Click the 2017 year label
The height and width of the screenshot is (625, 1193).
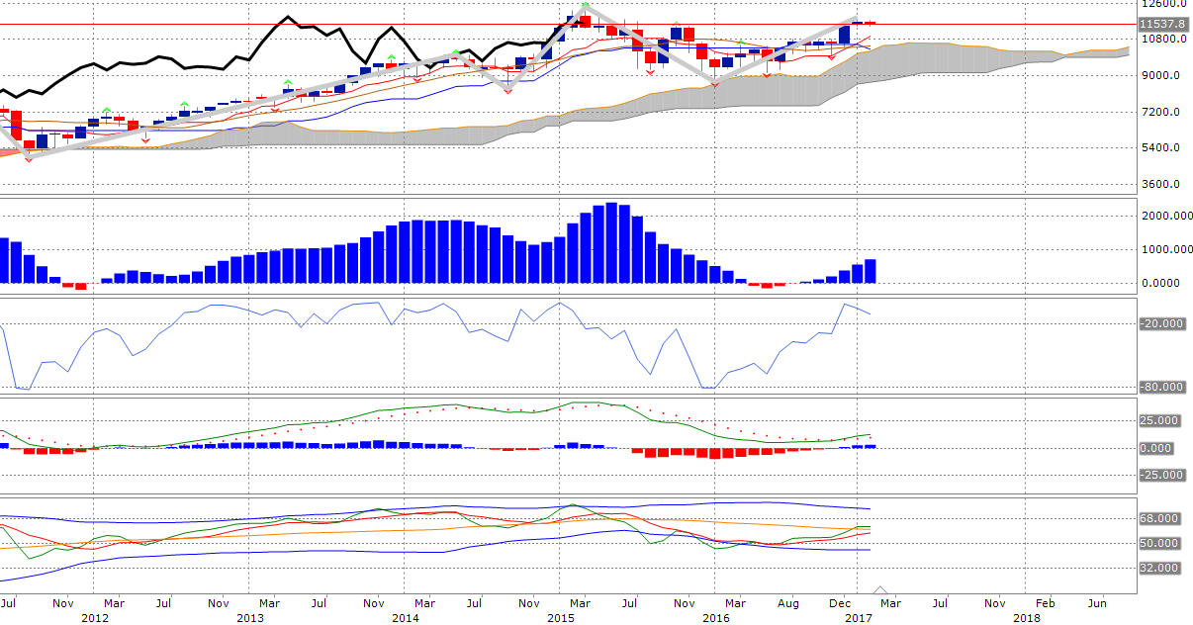click(859, 618)
